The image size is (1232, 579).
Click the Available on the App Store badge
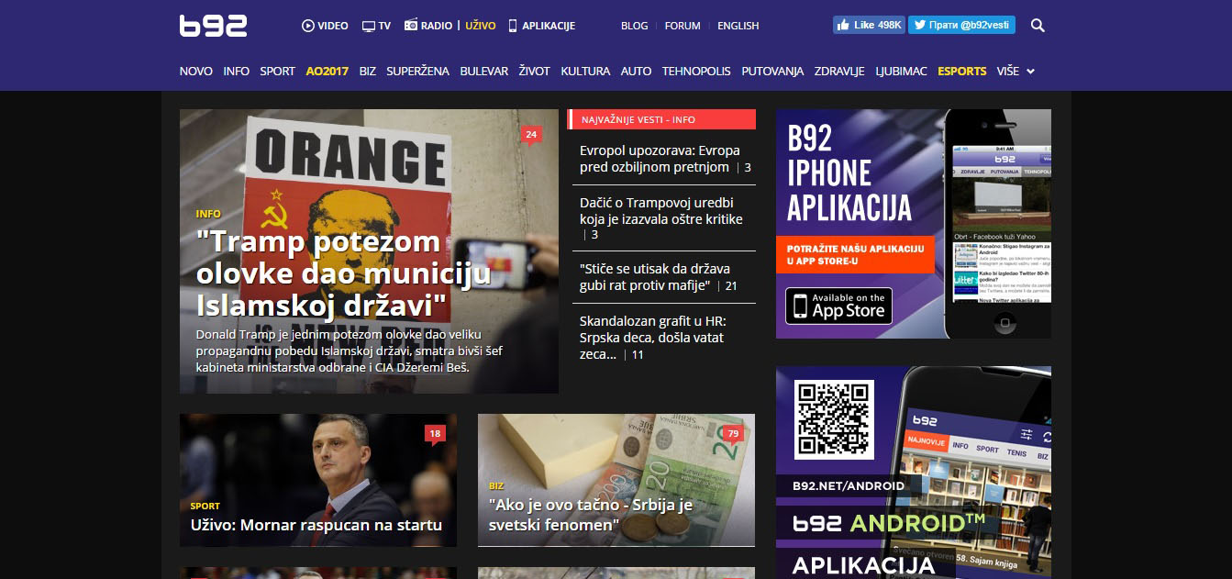pos(838,306)
